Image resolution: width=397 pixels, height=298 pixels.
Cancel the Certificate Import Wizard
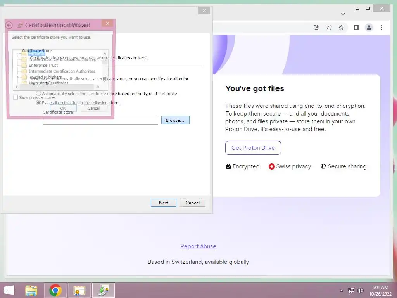pos(193,203)
